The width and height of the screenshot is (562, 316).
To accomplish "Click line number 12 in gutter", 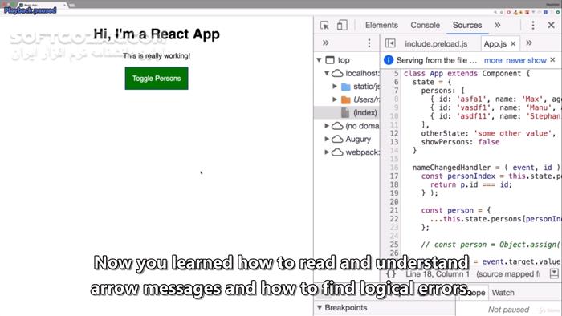I will pos(394,133).
